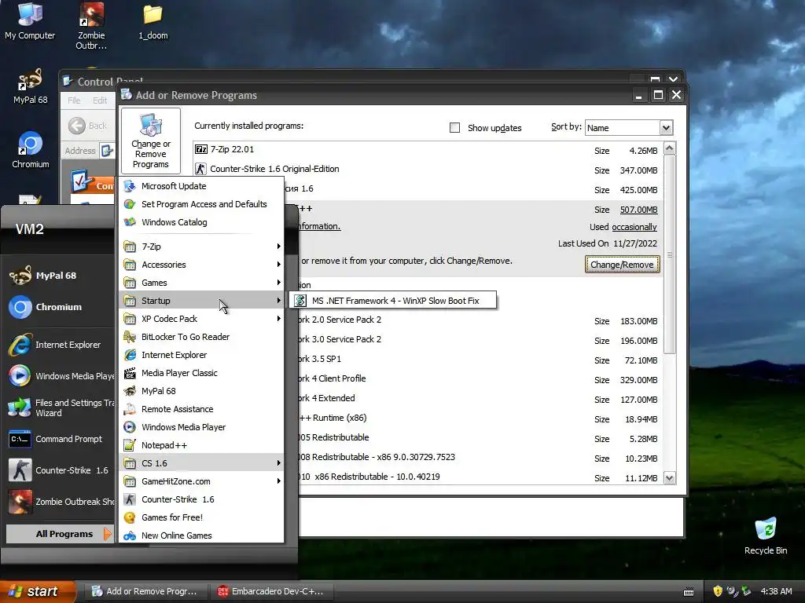
Task: Expand the Accessories submenu
Action: coord(201,265)
